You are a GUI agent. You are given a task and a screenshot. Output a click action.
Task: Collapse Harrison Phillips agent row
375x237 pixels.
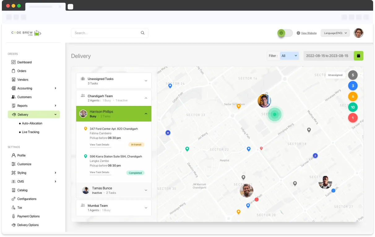[146, 114]
